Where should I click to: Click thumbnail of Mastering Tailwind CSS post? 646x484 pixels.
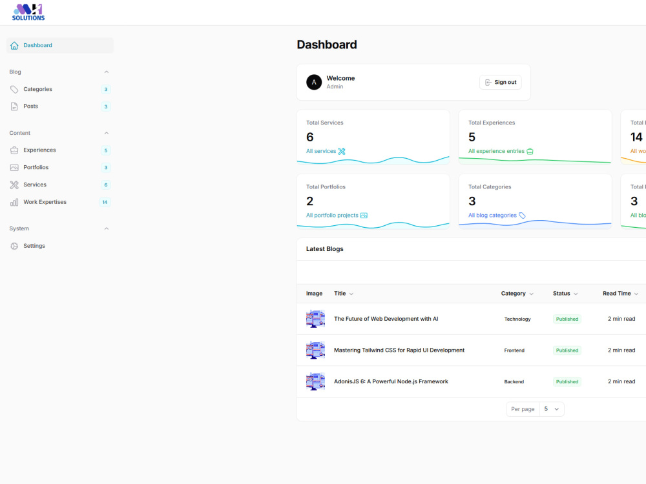click(315, 350)
